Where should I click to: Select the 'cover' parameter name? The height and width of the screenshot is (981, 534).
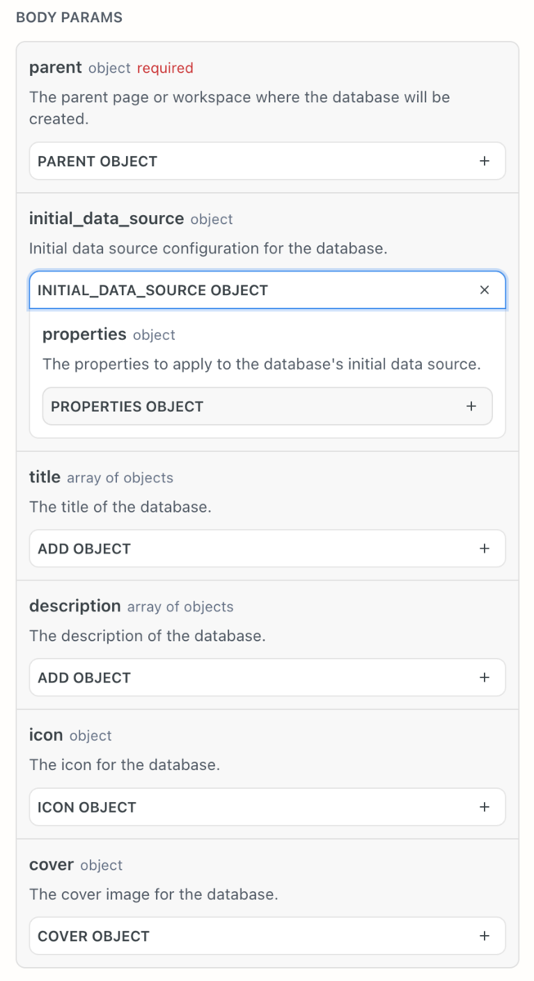[x=52, y=864]
